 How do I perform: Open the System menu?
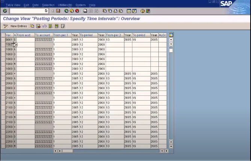(81, 5)
